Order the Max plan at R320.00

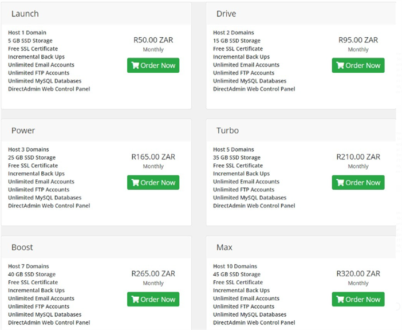358,299
